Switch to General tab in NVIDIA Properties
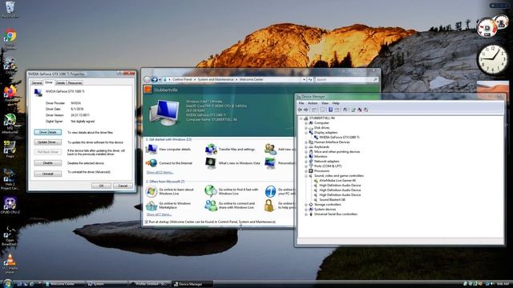The height and width of the screenshot is (288, 513). pyautogui.click(x=37, y=83)
